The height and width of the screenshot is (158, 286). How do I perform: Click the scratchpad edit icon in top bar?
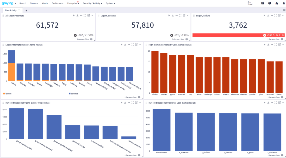(263, 3)
